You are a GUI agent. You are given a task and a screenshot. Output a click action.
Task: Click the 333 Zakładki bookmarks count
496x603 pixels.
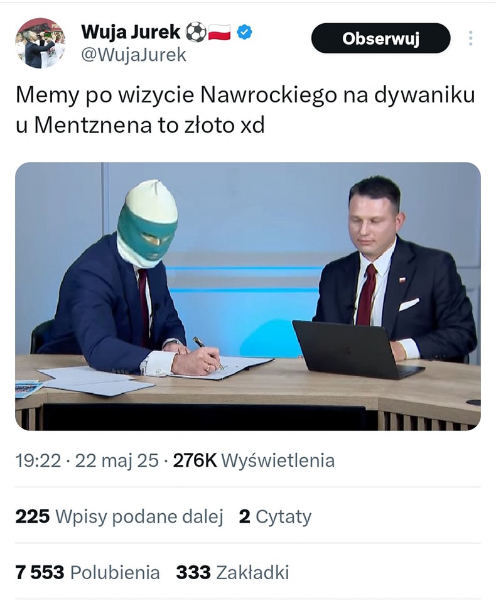pyautogui.click(x=232, y=572)
